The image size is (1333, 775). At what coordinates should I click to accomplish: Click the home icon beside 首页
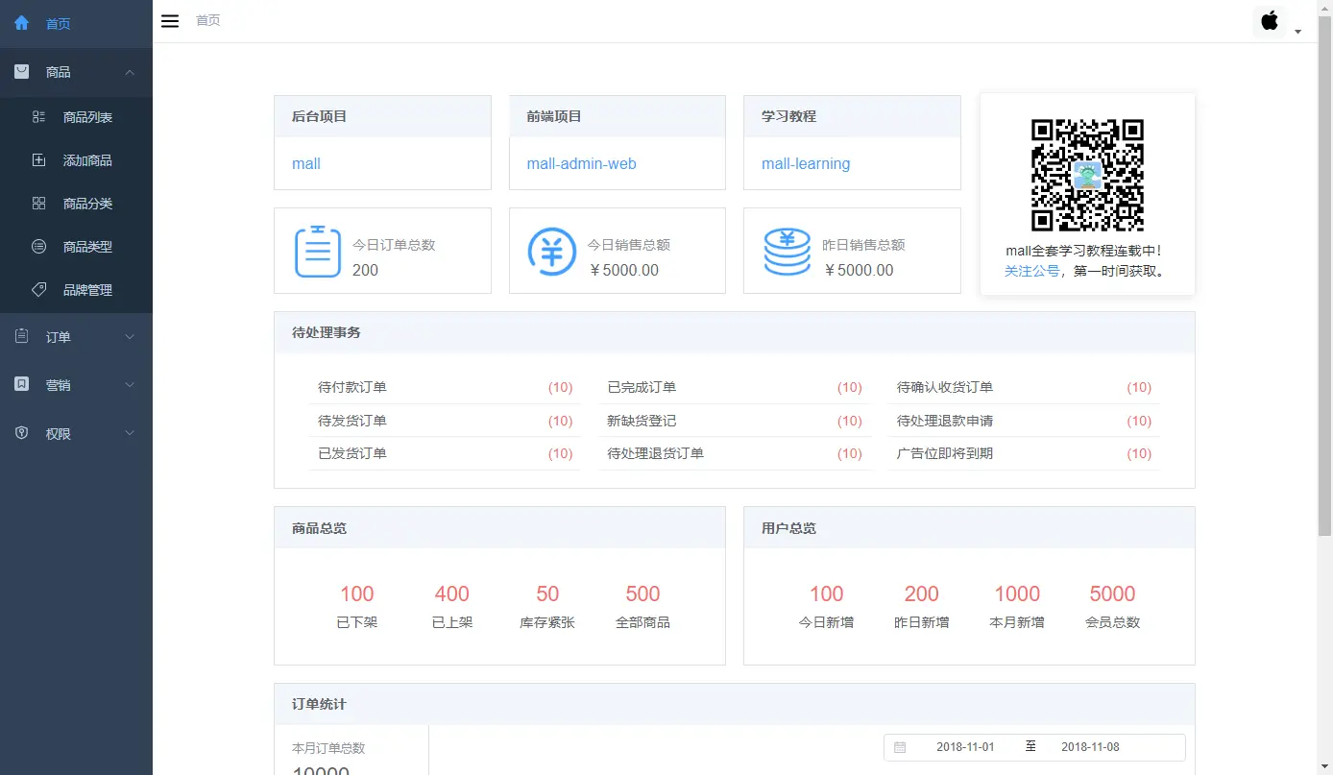coord(21,23)
